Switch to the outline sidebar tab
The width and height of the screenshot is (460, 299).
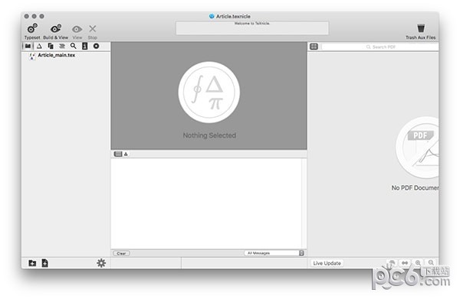[62, 46]
